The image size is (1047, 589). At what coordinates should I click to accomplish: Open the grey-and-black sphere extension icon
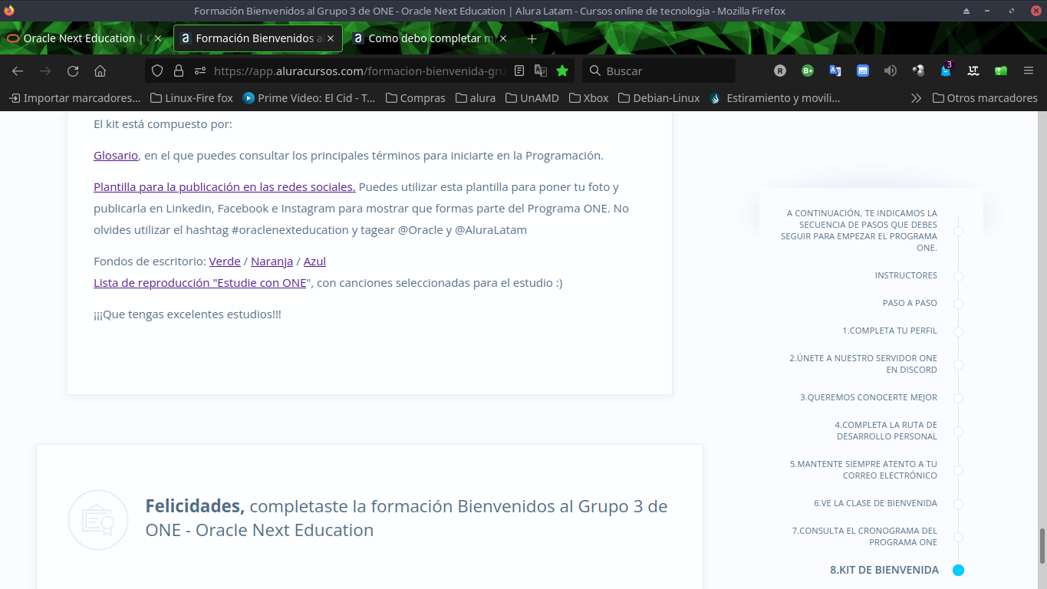click(918, 71)
